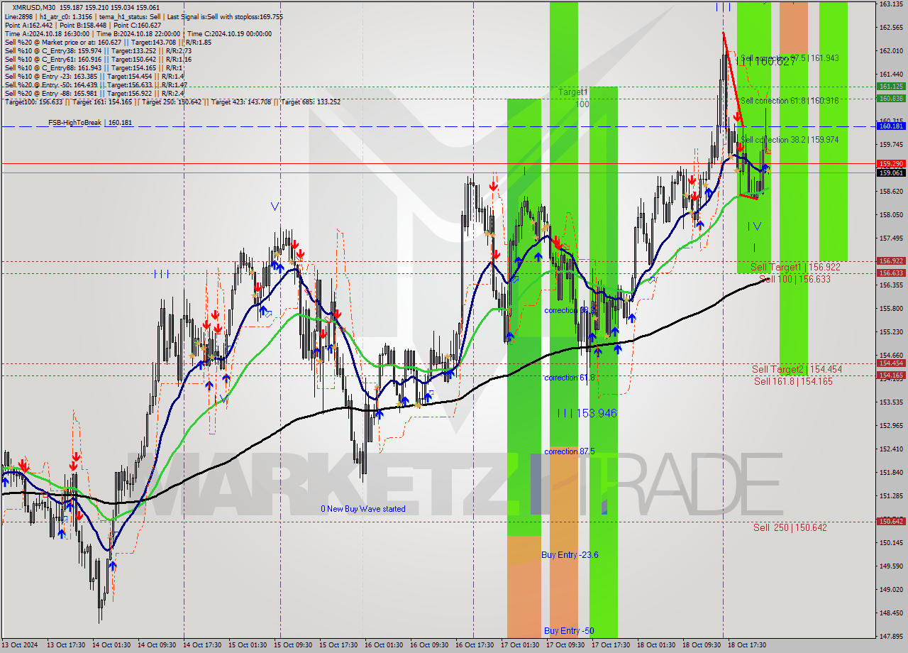Click the 14 Oct 01:30 time label

(x=112, y=645)
